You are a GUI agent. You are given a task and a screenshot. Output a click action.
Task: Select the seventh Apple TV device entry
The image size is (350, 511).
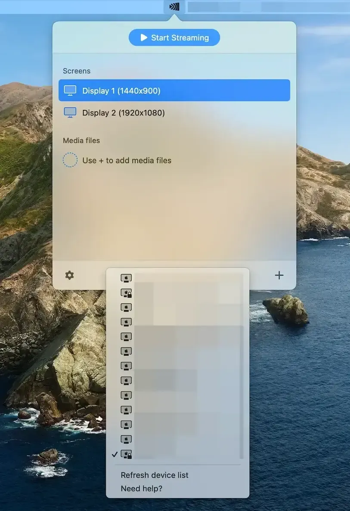point(177,366)
